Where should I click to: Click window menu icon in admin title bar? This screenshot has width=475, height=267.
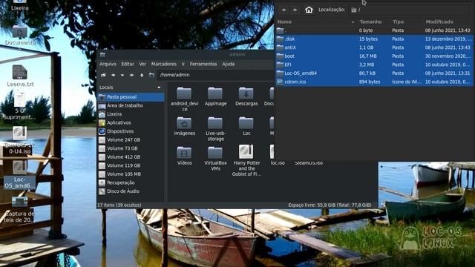tap(102, 54)
